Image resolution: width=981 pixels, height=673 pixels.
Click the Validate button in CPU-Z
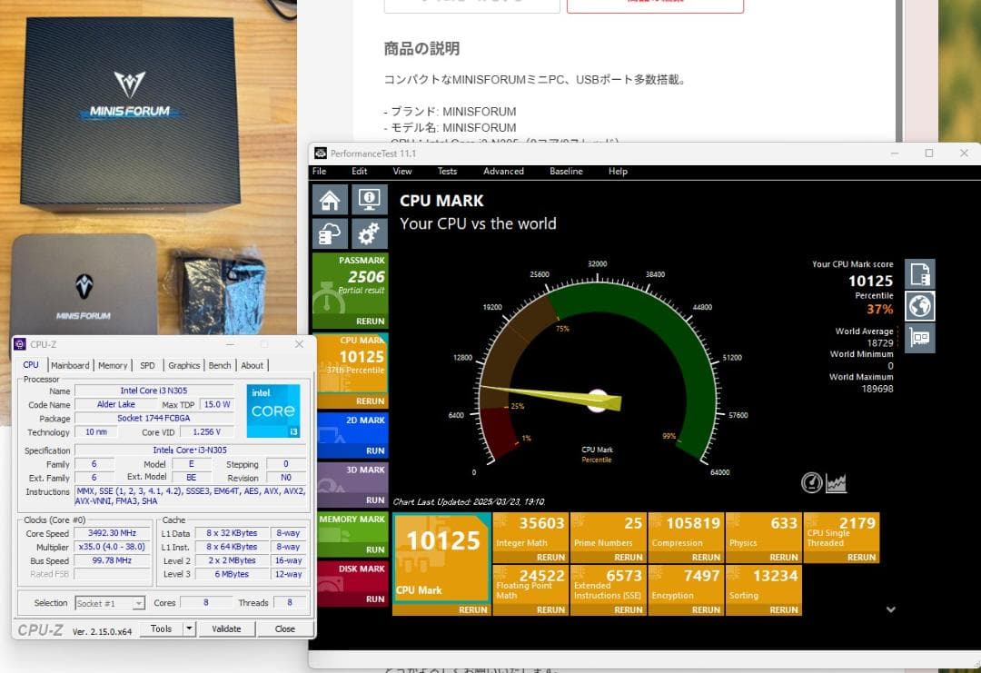point(226,628)
